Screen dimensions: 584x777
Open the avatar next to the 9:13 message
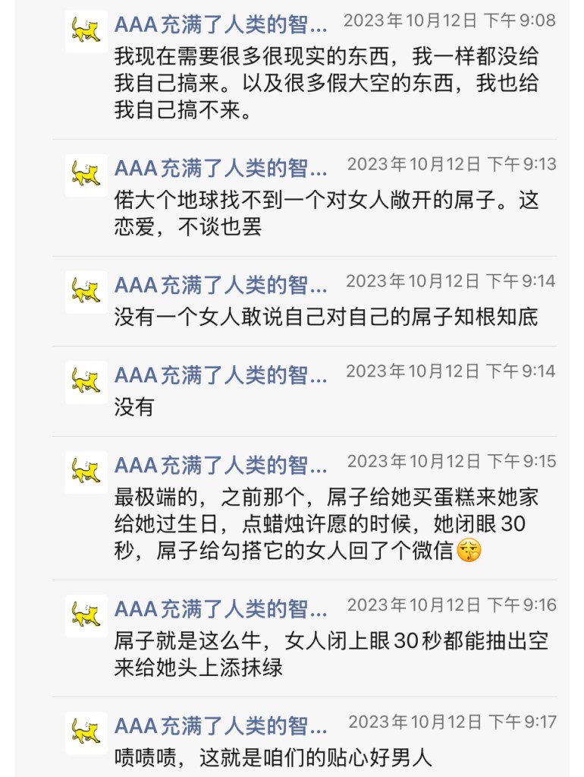pyautogui.click(x=86, y=175)
